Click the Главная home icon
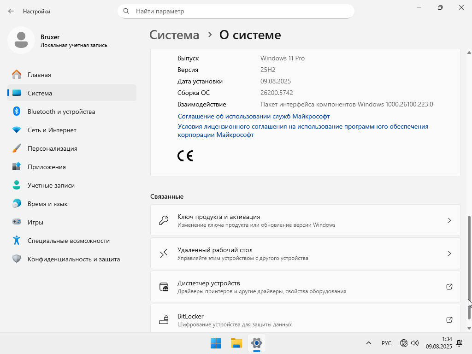Viewport: 472px width, 354px height. (x=17, y=74)
